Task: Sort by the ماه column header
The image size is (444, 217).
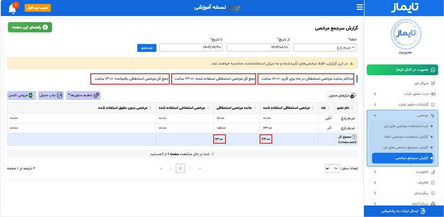Action: [x=325, y=108]
